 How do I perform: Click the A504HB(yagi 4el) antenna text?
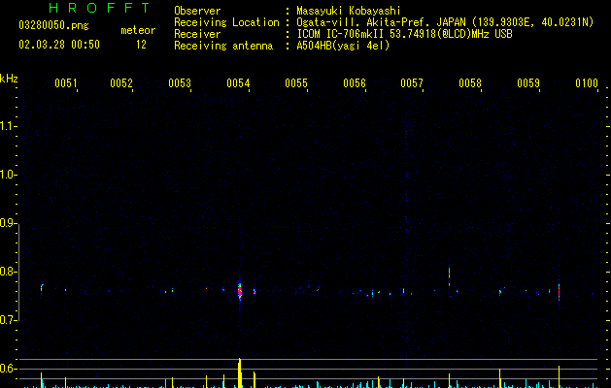(343, 46)
